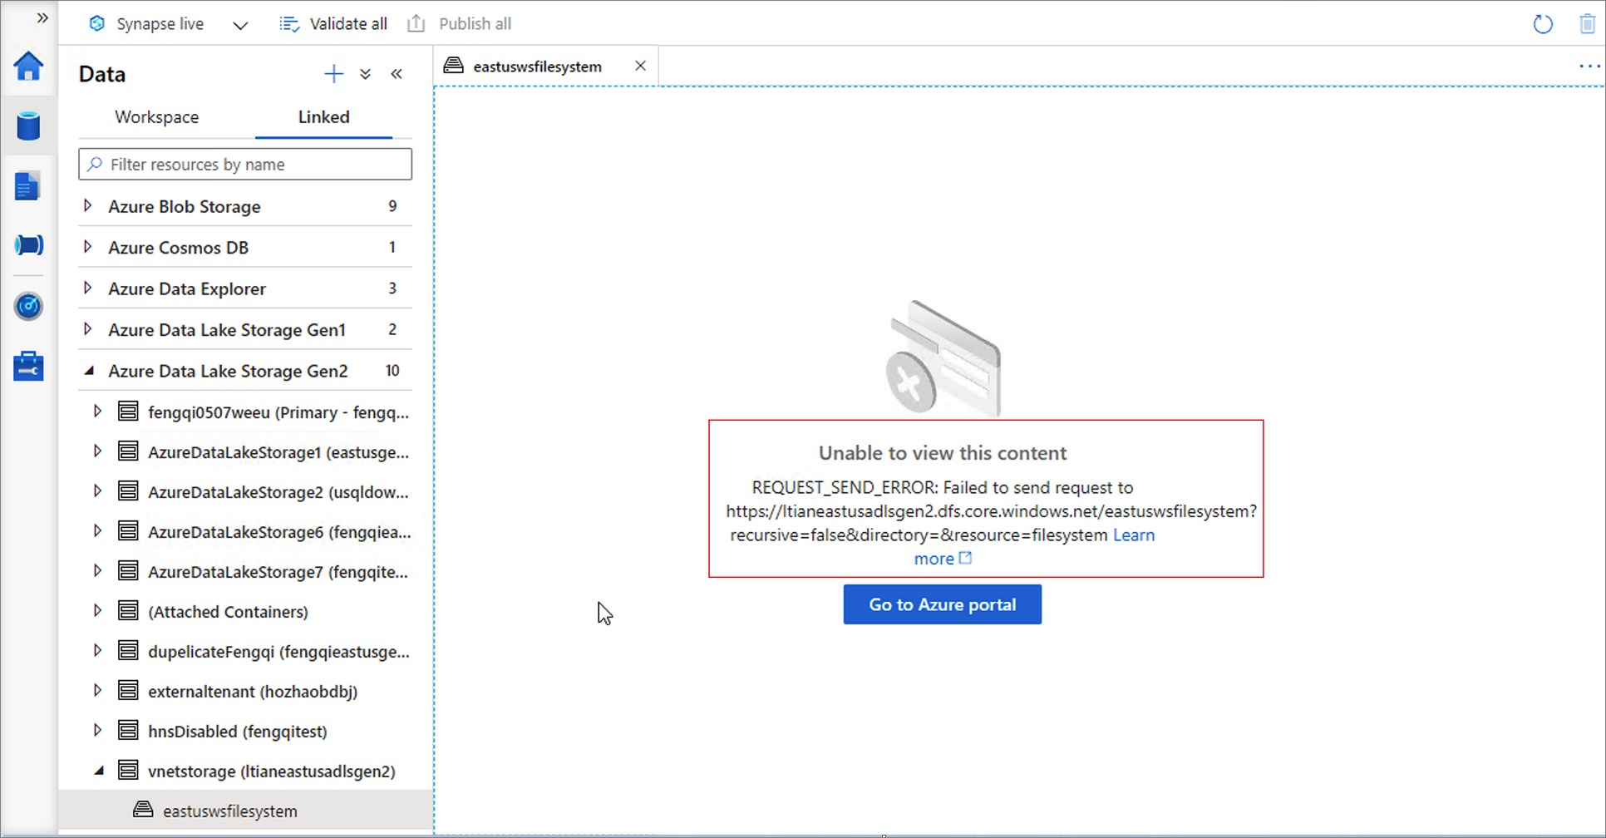
Task: Expand all resources with double chevron
Action: pos(365,74)
